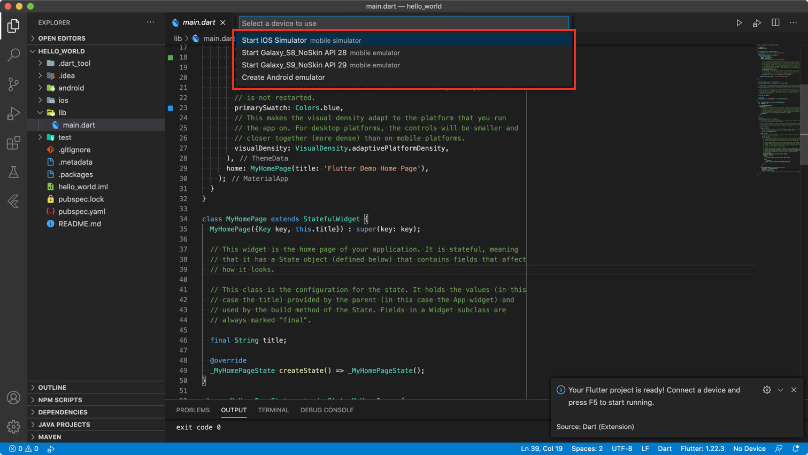
Task: Click errors and warnings count in status bar
Action: (24, 449)
